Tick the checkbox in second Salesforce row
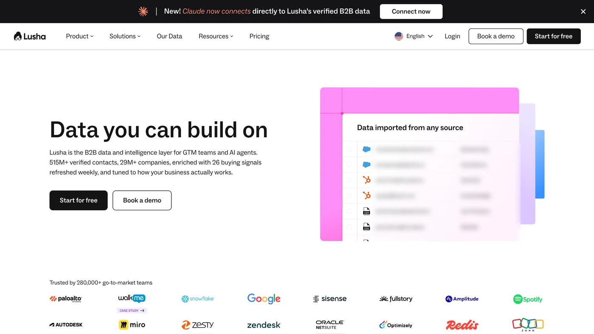The image size is (594, 334). tap(349, 164)
